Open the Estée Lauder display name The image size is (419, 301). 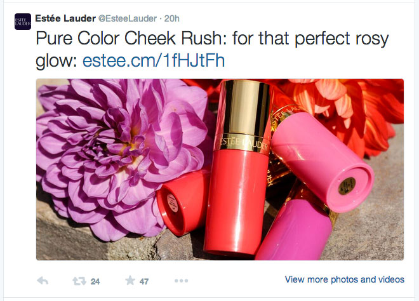[65, 17]
